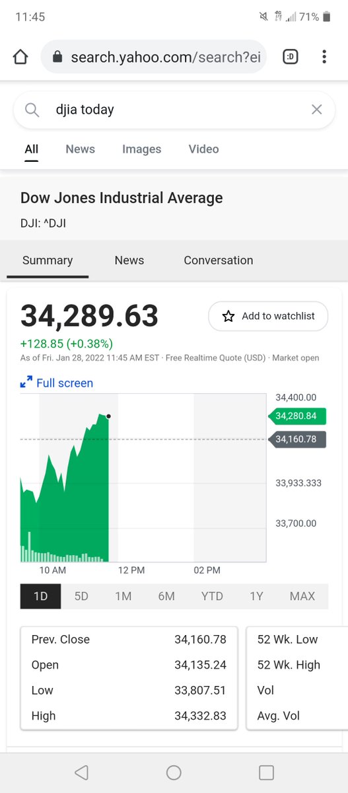This screenshot has width=348, height=793.
Task: Tap the 52 Wk. Low label
Action: coord(287,640)
